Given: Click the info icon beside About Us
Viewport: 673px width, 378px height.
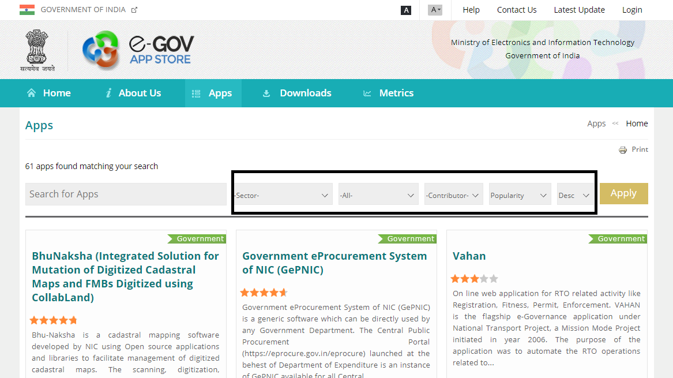Looking at the screenshot, I should point(109,92).
